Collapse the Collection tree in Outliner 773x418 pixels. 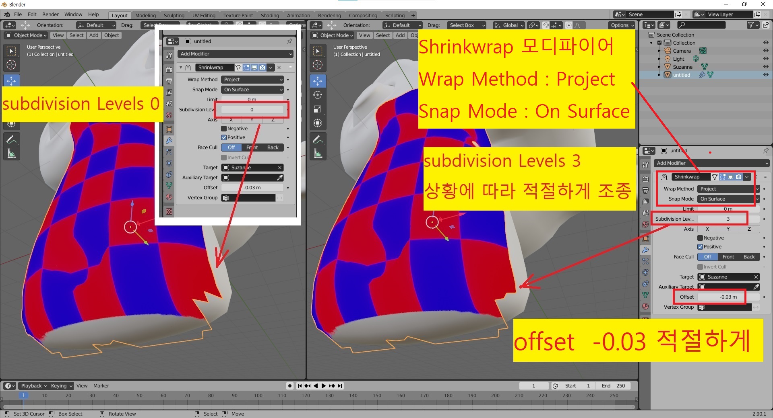point(651,43)
